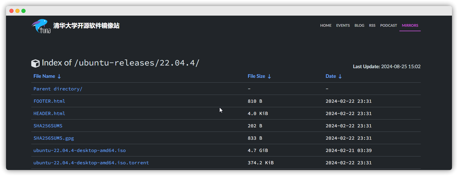Go to the BLOG page
Screen dimensions: 458x176
pos(359,26)
